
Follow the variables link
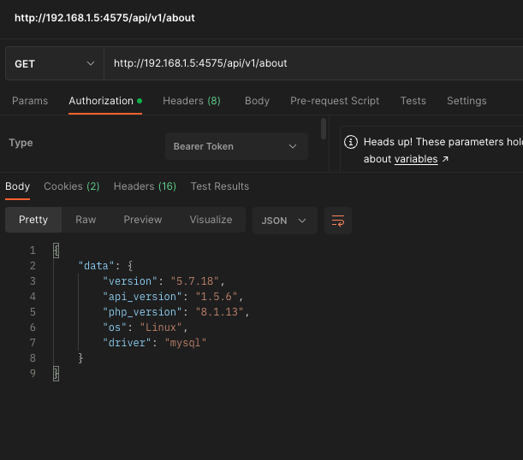[x=416, y=159]
